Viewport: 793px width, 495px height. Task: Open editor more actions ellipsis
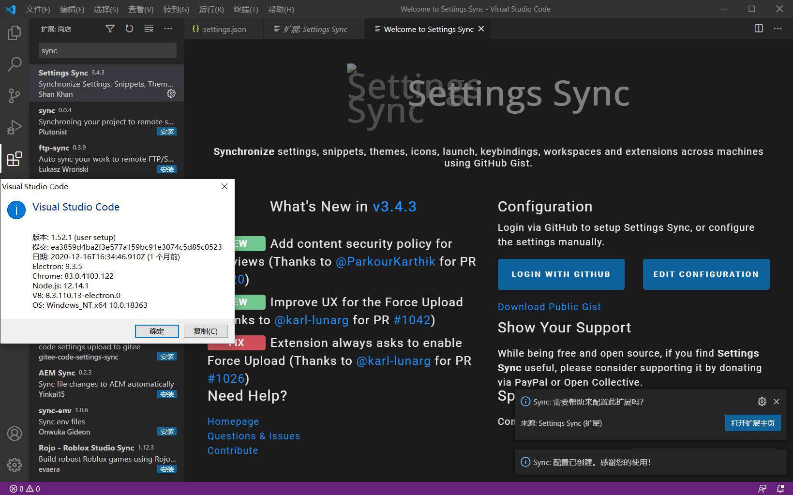click(778, 29)
